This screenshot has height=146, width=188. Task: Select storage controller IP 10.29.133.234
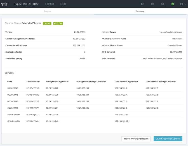pos(83,95)
